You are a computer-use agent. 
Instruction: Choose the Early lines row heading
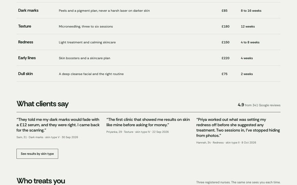(x=27, y=58)
